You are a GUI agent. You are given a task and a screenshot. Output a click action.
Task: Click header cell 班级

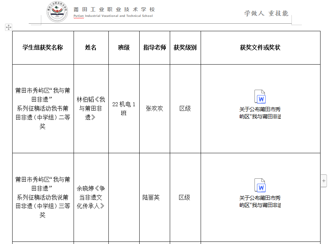124,48
